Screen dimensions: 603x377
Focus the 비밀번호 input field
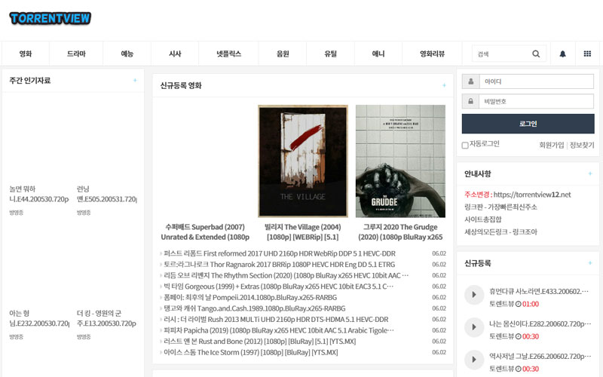point(537,101)
